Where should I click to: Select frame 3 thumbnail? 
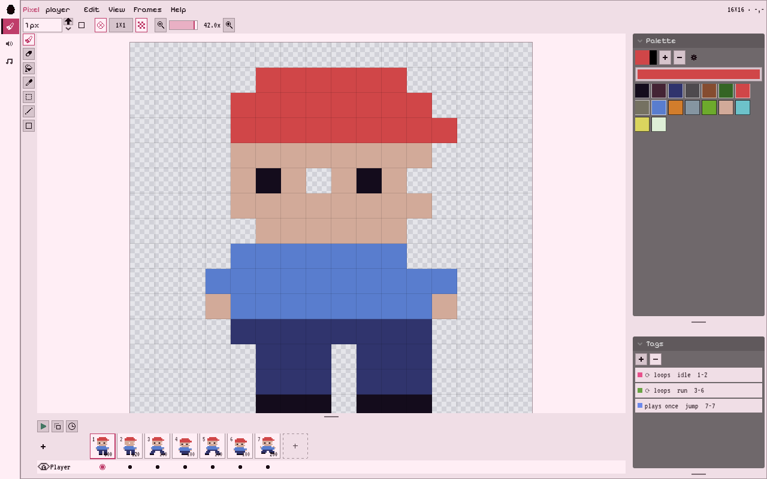158,446
